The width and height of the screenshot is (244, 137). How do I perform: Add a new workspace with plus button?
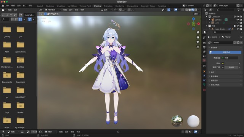coord(169,6)
